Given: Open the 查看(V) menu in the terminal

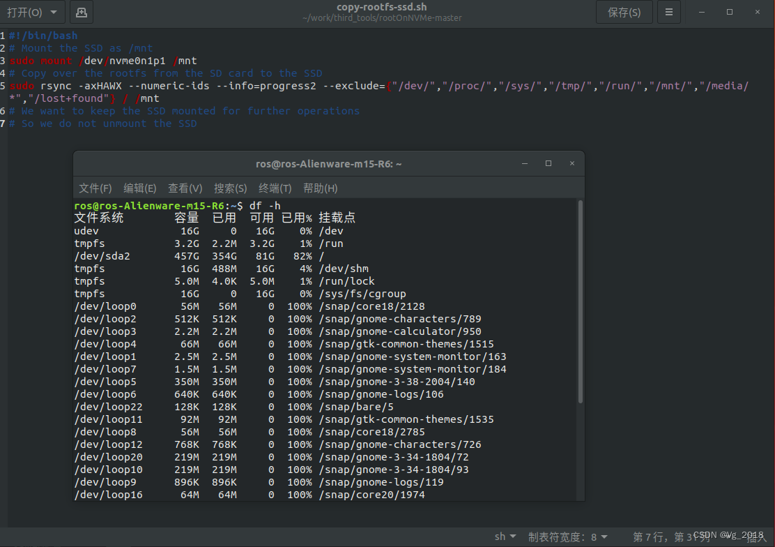Looking at the screenshot, I should click(x=185, y=188).
